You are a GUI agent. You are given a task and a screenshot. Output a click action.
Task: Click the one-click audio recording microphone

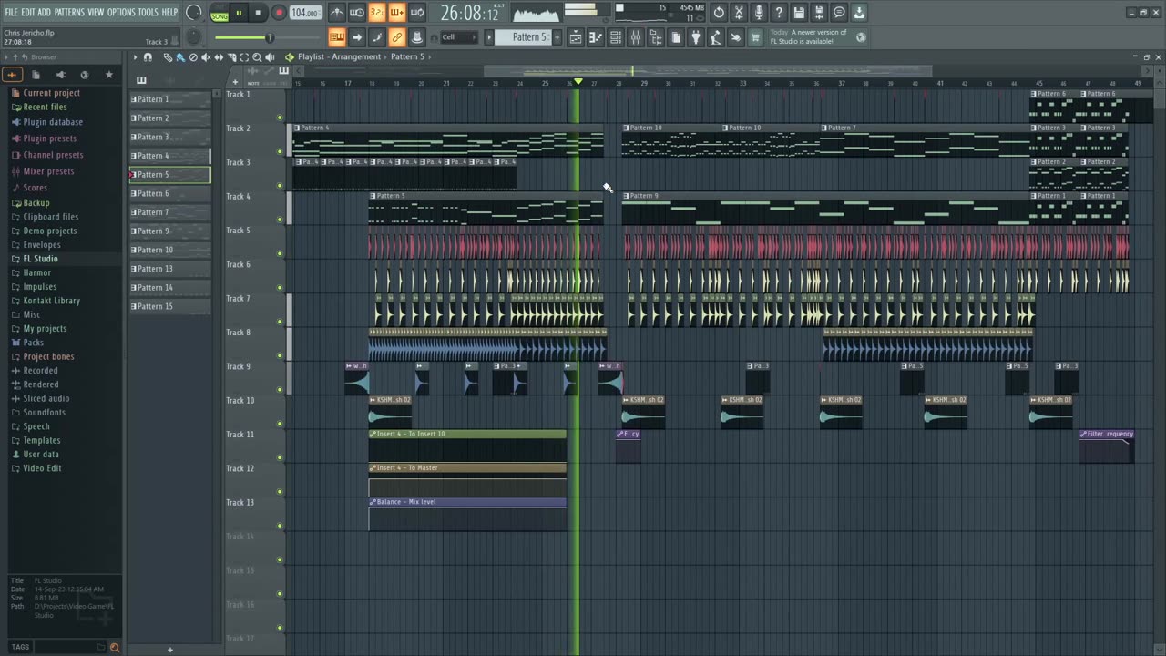tap(759, 13)
